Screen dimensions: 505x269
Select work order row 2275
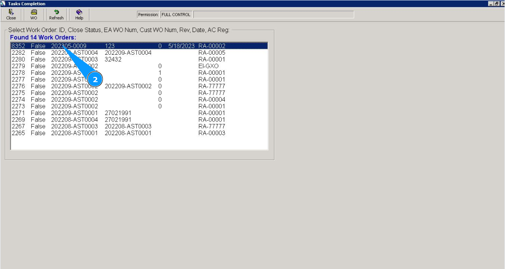coord(139,93)
